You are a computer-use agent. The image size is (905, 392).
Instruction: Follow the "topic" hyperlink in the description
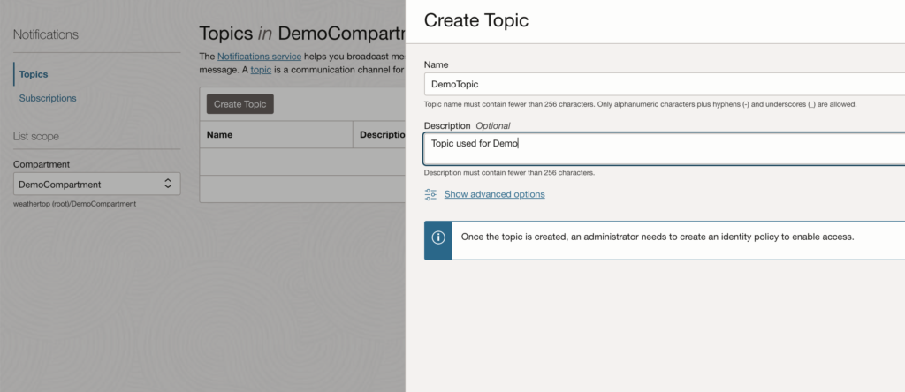click(261, 69)
